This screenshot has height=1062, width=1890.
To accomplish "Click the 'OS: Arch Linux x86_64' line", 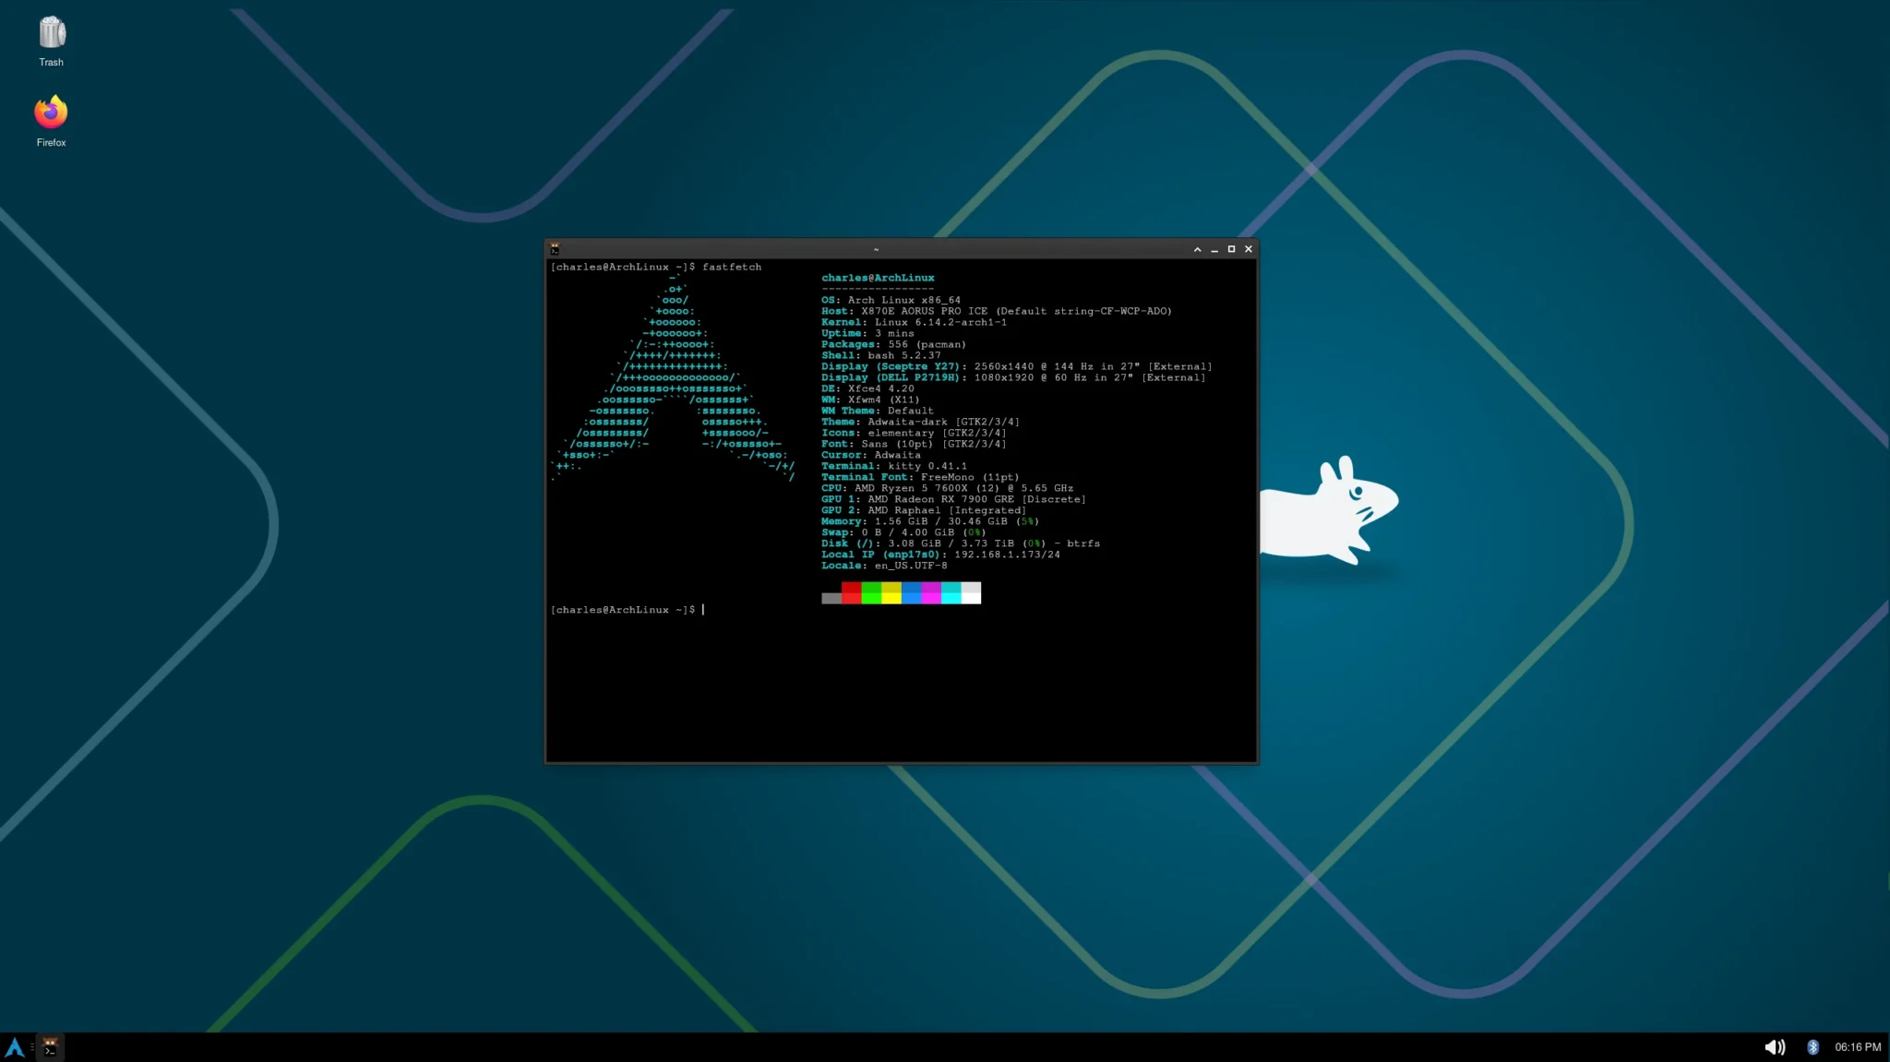I will (x=891, y=300).
